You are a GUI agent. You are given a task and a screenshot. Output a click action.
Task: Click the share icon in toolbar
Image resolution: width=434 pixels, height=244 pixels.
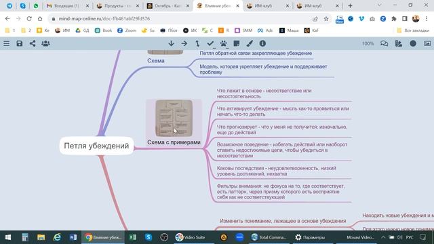33,43
